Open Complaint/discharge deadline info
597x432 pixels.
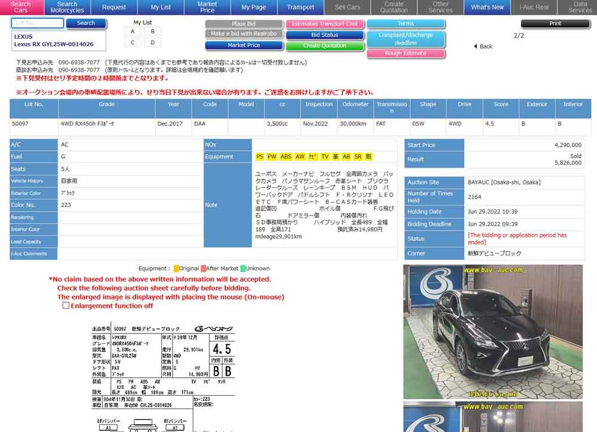[406, 39]
